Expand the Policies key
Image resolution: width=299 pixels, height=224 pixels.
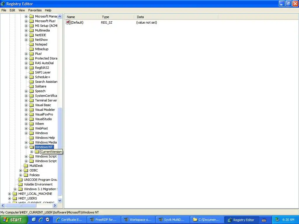tap(21, 175)
